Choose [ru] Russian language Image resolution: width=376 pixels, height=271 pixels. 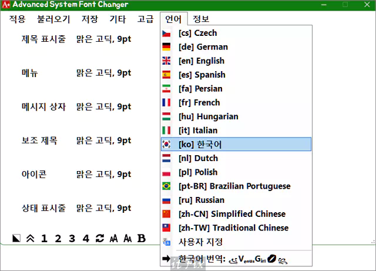click(236, 200)
